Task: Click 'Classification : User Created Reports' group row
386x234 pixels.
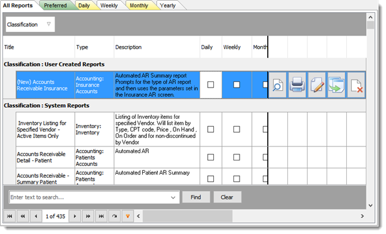Action: click(184, 64)
